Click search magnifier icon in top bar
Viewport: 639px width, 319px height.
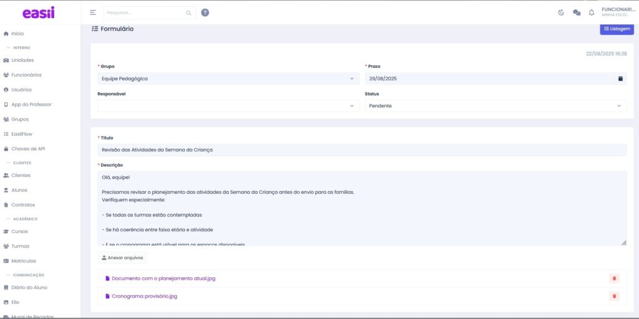(188, 12)
